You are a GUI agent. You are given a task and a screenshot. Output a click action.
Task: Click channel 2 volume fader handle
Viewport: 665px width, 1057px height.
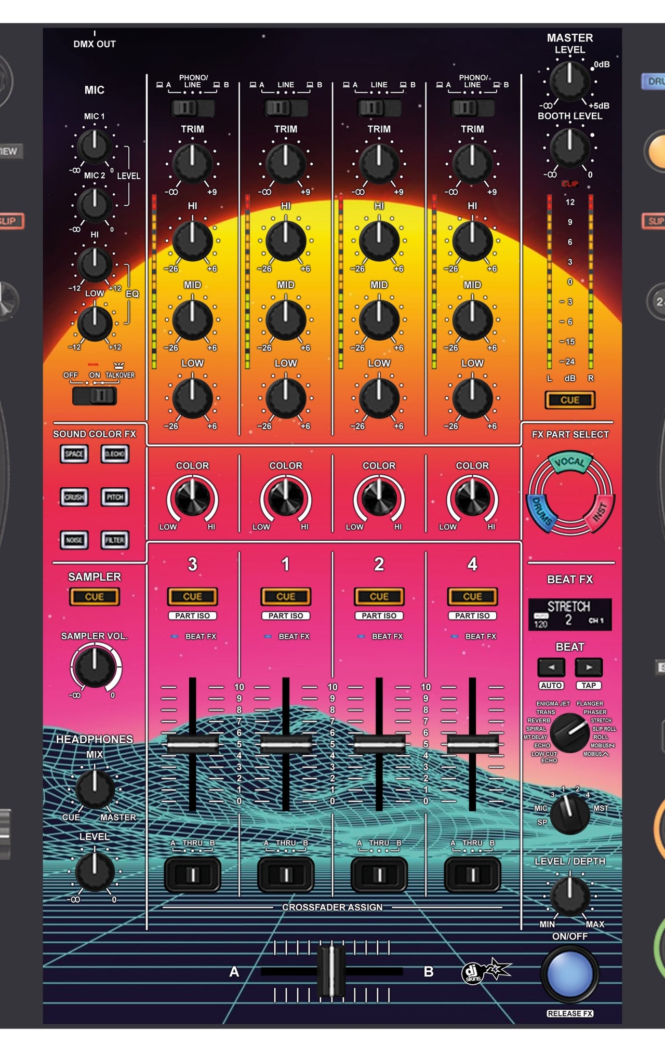(x=379, y=744)
